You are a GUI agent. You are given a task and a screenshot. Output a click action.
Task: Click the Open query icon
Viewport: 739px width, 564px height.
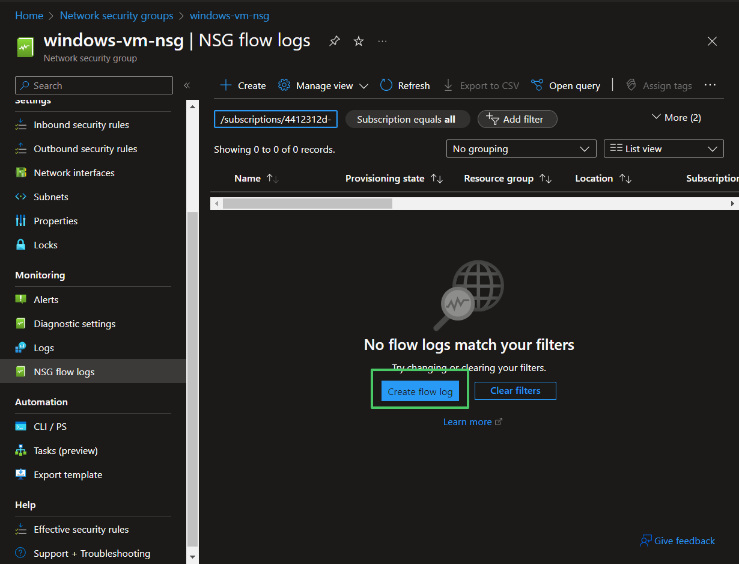click(537, 85)
